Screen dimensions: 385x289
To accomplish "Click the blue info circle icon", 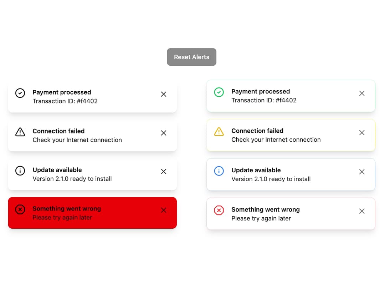I will point(219,171).
